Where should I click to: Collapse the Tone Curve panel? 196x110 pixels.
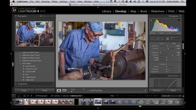(180, 76)
